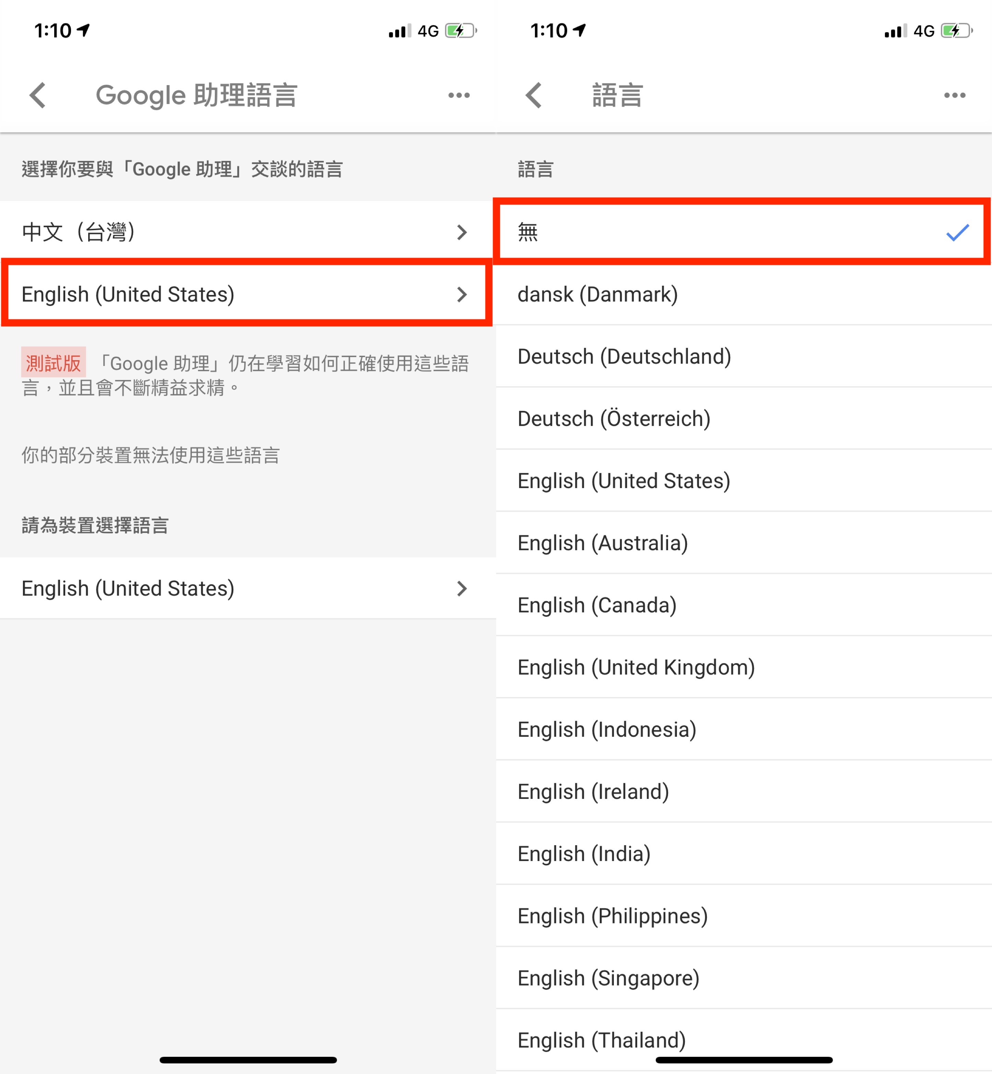The image size is (992, 1074).
Task: Select Deutsch (Deutschland)
Action: tap(744, 356)
